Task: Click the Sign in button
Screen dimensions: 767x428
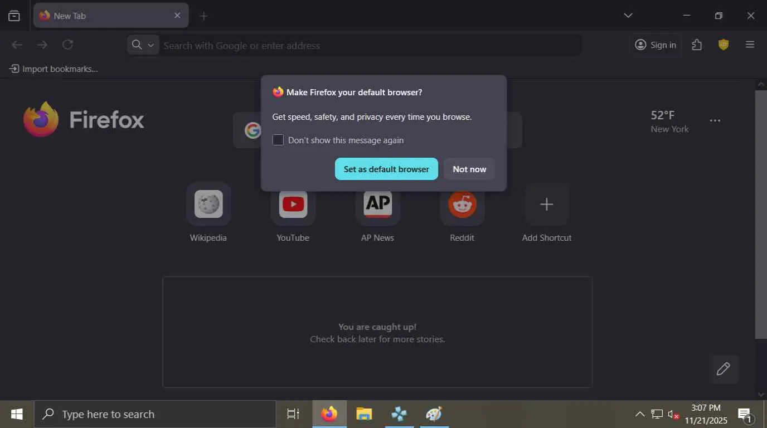Action: click(x=656, y=45)
